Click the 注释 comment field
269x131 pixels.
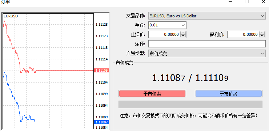coord(207,44)
